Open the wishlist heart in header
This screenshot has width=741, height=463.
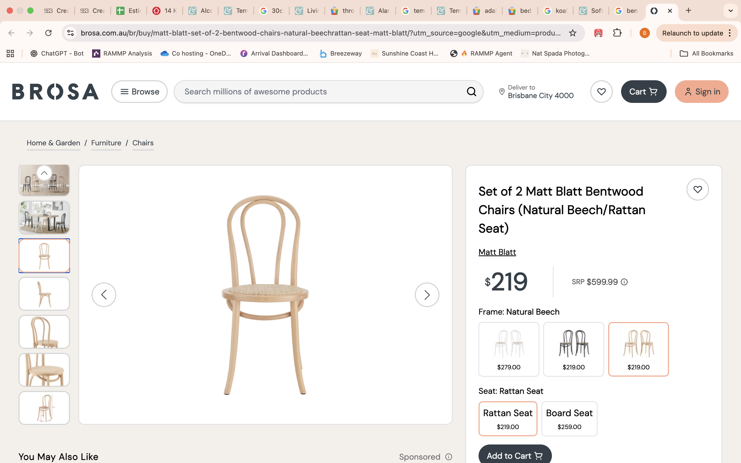click(601, 92)
